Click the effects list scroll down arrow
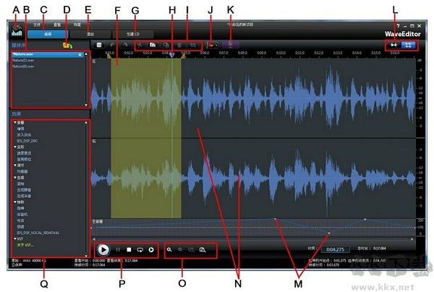This screenshot has height=292, width=434. (86, 256)
